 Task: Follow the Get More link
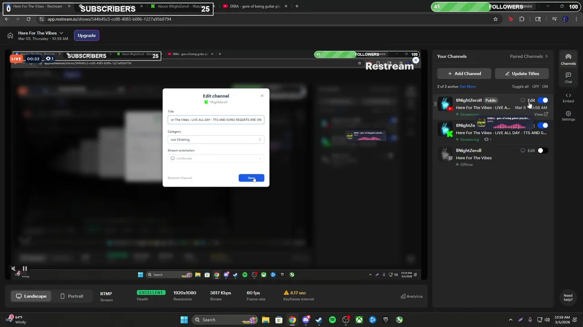tap(467, 87)
